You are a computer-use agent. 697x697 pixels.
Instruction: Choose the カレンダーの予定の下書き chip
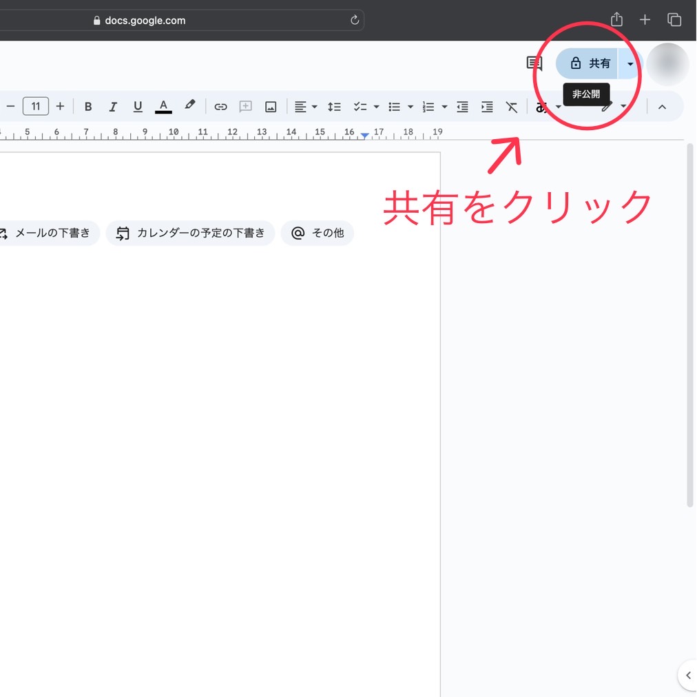pyautogui.click(x=191, y=233)
